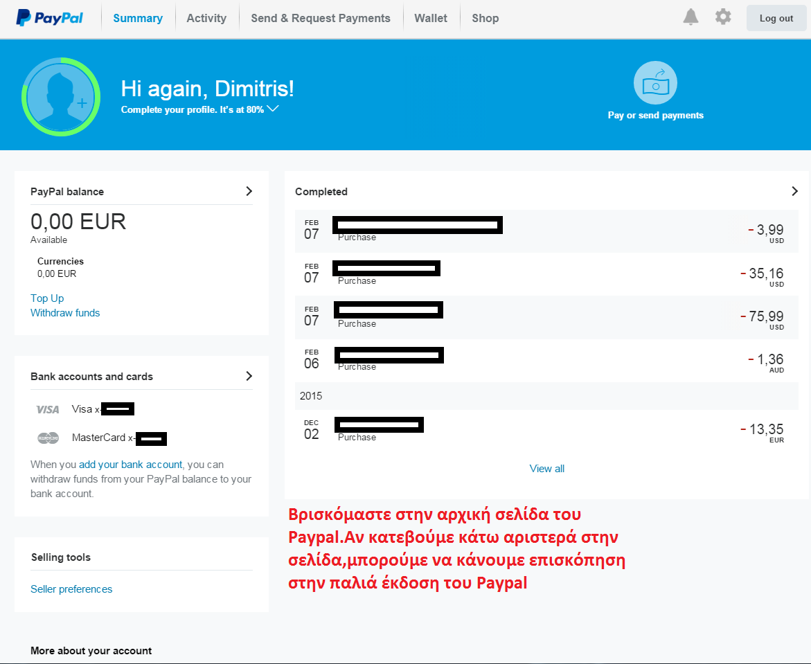Click the 0,00 EUR Available balance
The width and height of the screenshot is (811, 664).
coord(78,228)
